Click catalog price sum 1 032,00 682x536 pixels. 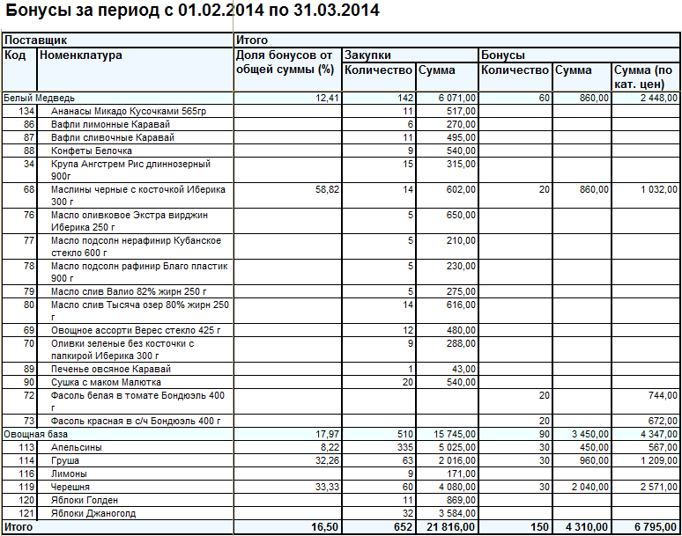pos(659,189)
